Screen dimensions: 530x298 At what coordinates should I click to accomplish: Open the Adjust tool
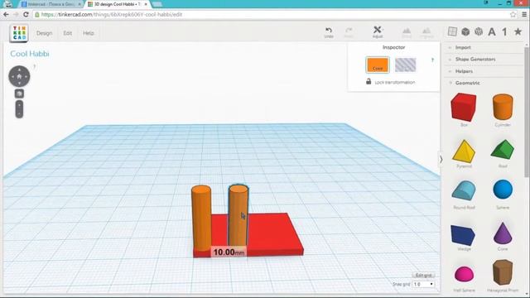point(378,32)
